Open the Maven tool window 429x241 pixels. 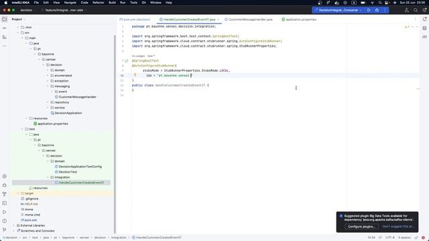(424, 37)
